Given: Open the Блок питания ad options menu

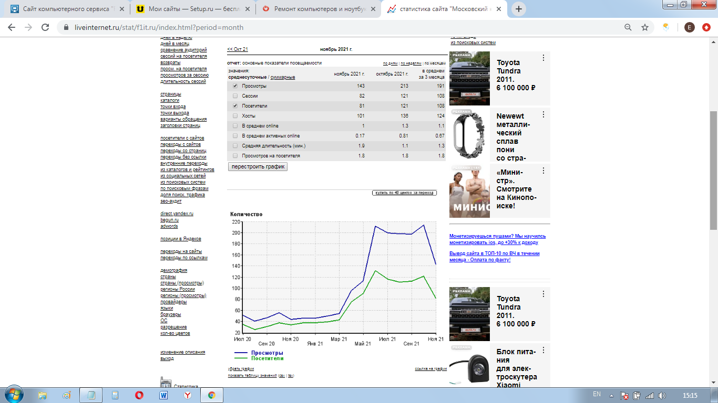Looking at the screenshot, I should coord(543,350).
